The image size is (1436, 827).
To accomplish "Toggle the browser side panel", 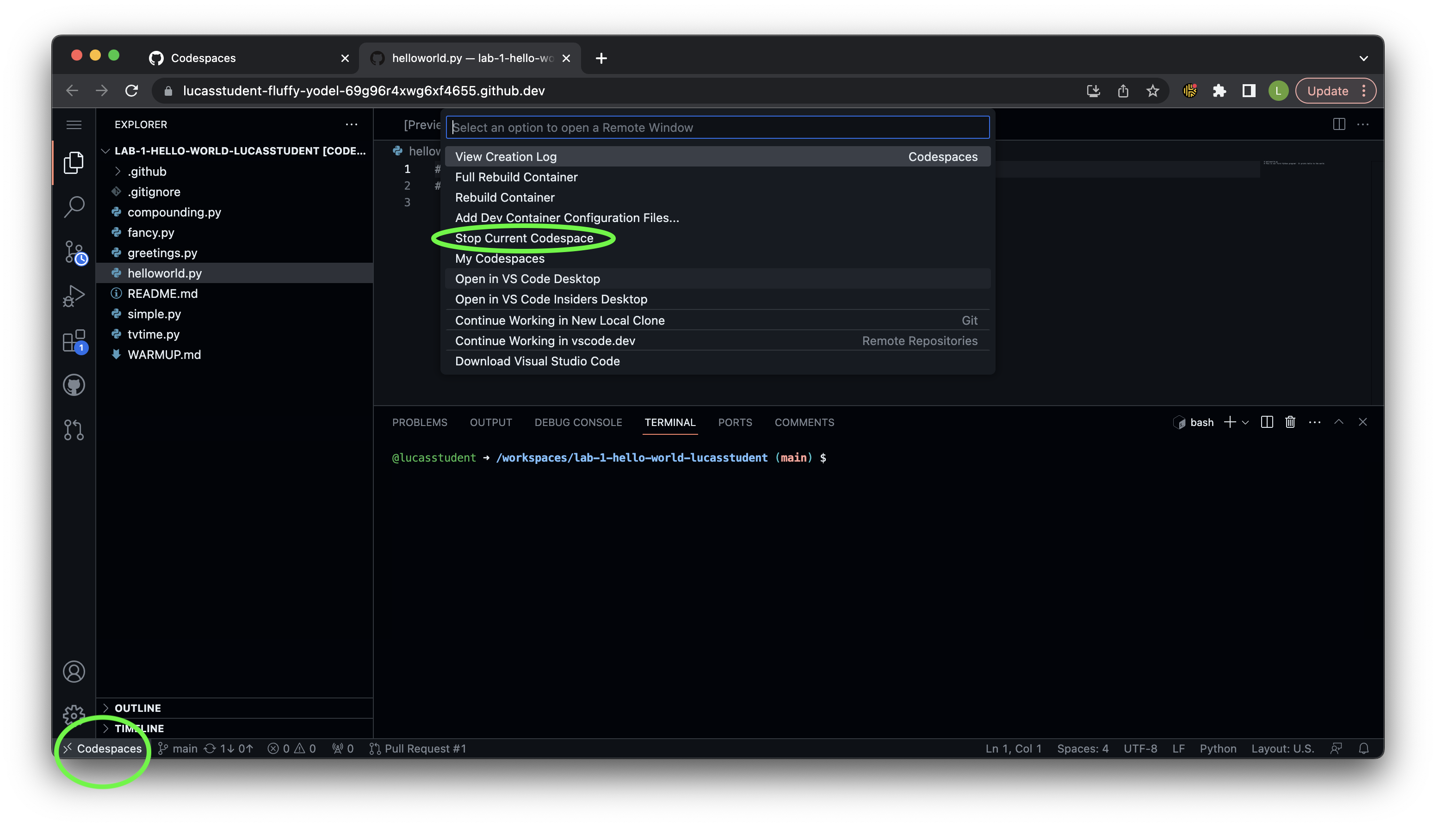I will point(1249,91).
